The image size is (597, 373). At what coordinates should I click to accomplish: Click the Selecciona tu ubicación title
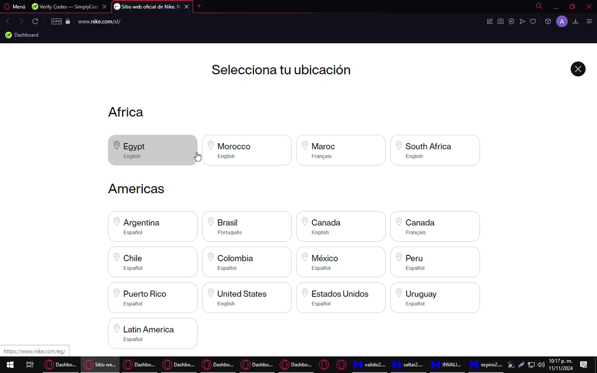[281, 70]
